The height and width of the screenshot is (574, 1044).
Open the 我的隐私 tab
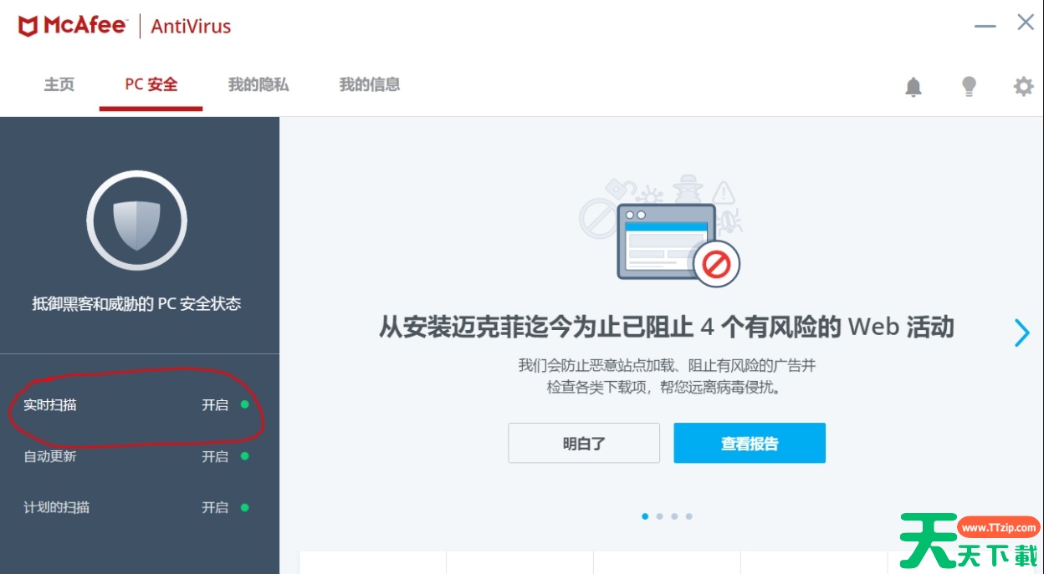258,84
